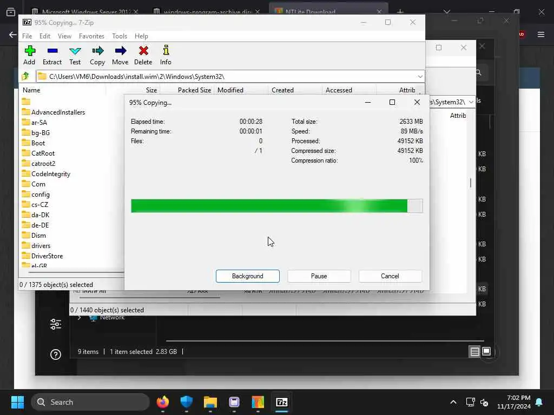Select the catroot2 folder
This screenshot has width=554, height=415.
[x=38, y=163]
